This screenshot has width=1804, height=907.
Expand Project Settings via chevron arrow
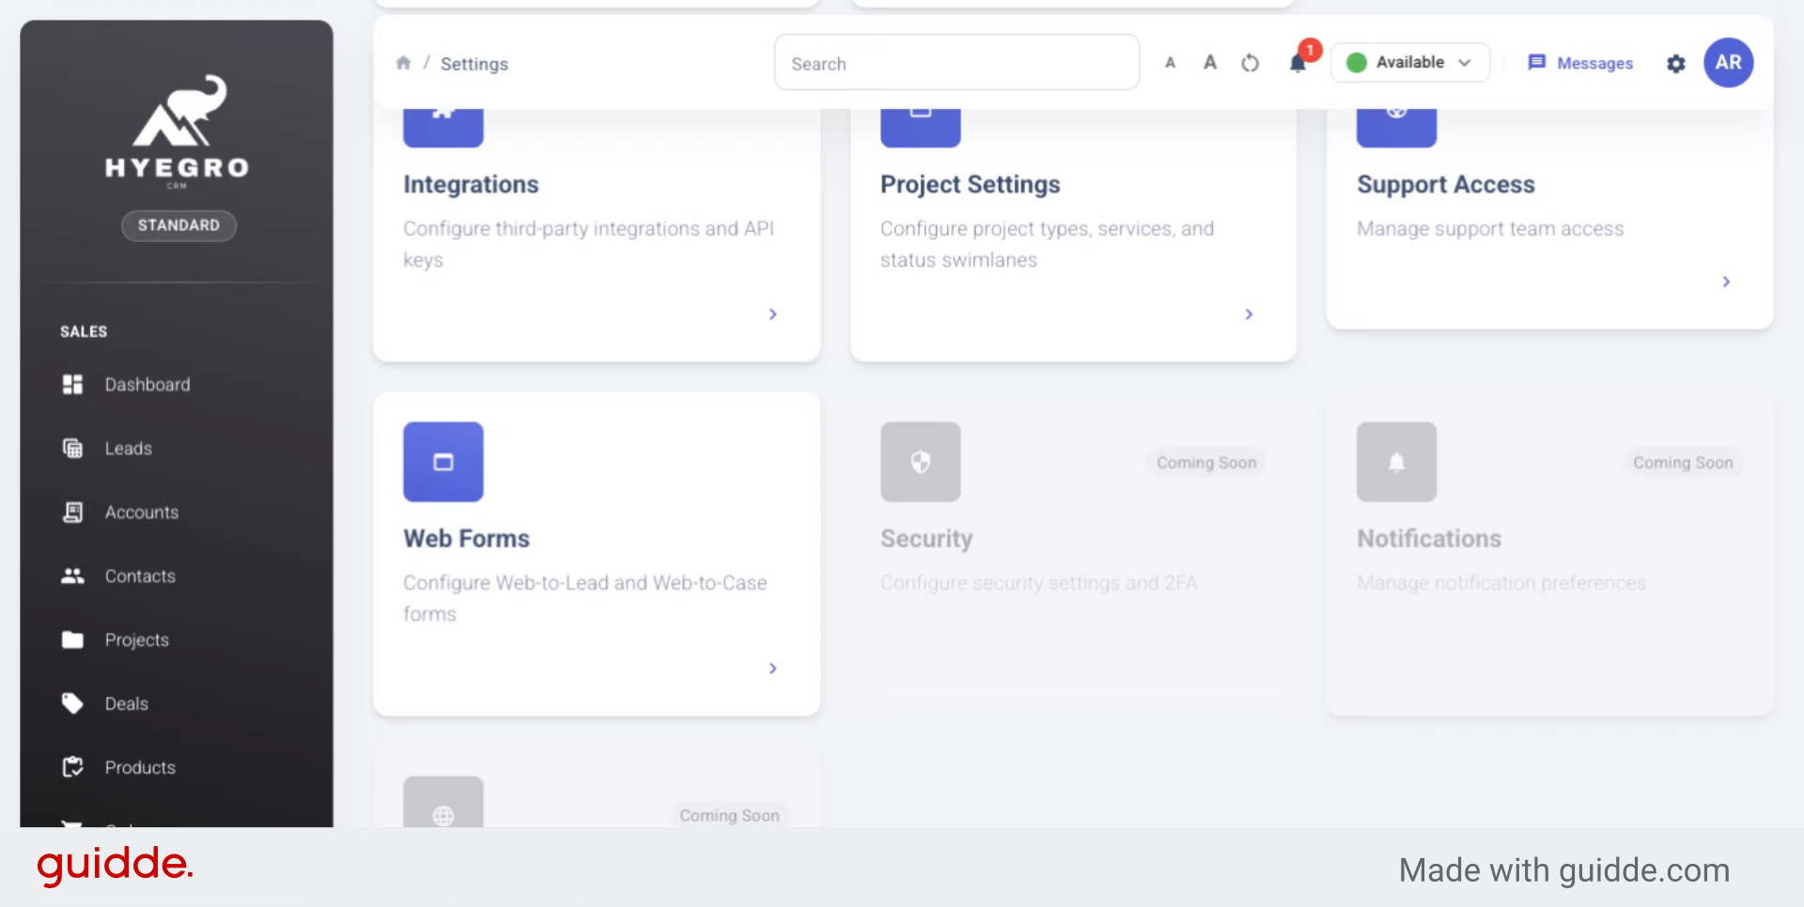click(1249, 315)
